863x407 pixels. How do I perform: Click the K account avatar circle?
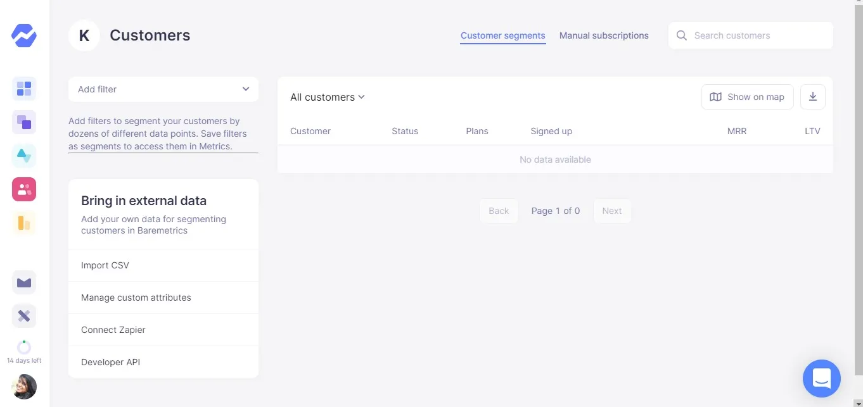(x=84, y=35)
